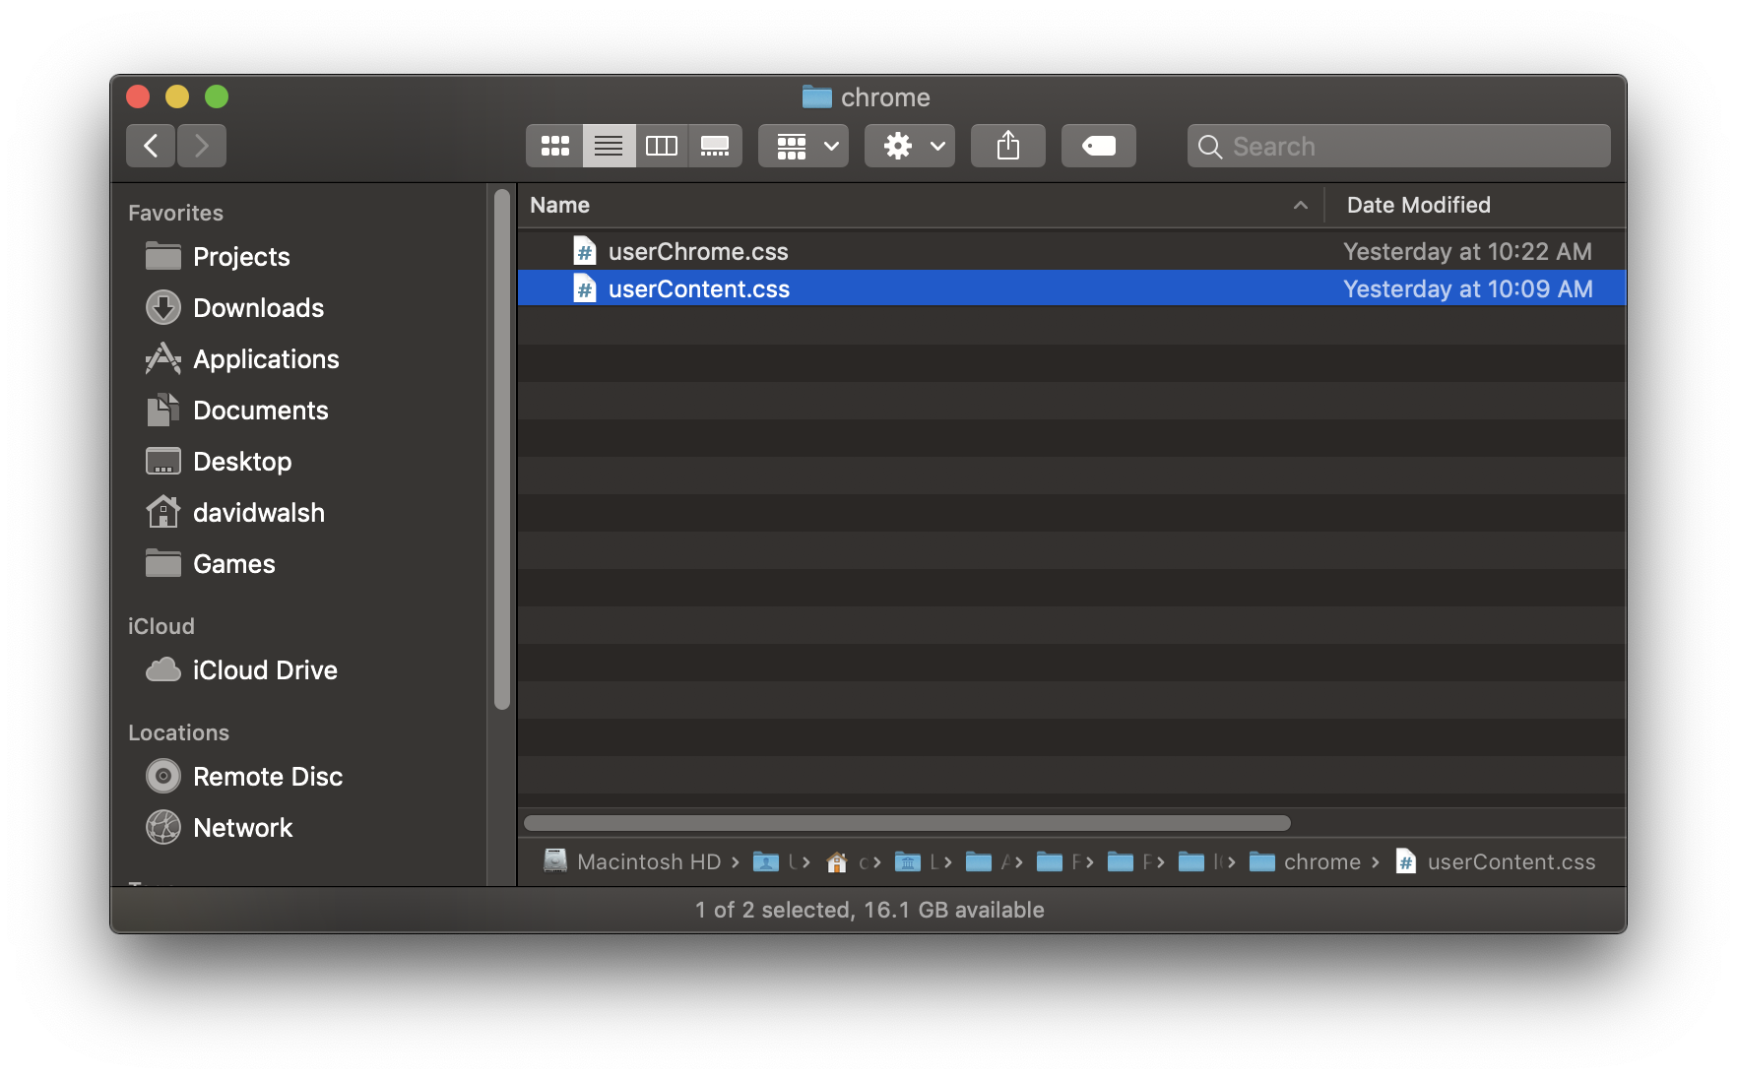The image size is (1737, 1079).
Task: Close the chrome Finder window
Action: [x=138, y=96]
